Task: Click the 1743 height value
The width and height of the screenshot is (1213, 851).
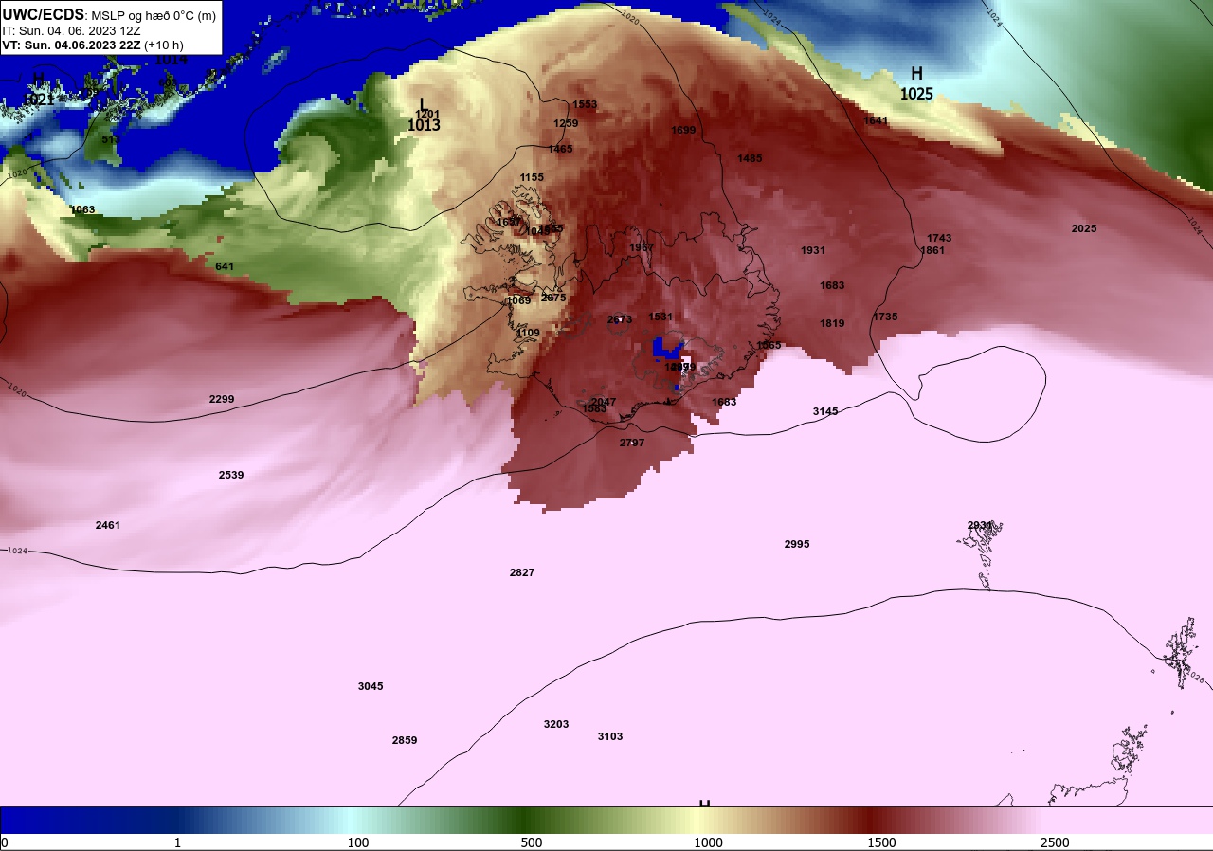Action: [939, 238]
